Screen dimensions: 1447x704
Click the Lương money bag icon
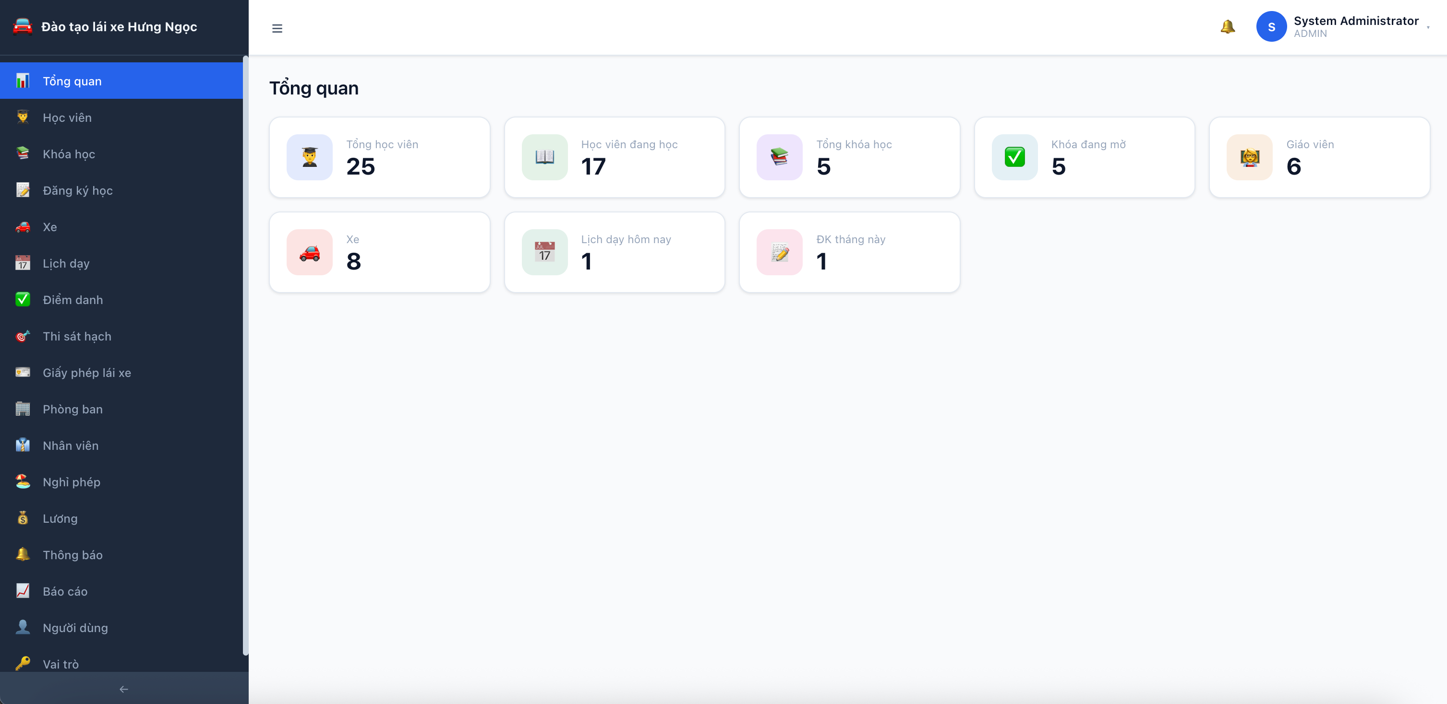[23, 518]
